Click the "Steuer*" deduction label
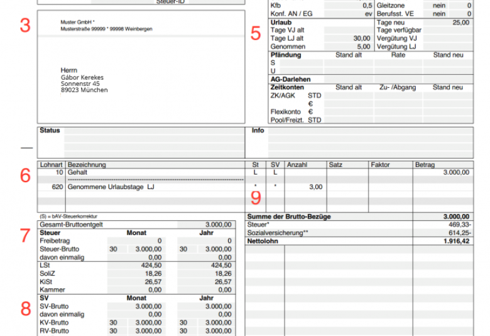 point(258,225)
